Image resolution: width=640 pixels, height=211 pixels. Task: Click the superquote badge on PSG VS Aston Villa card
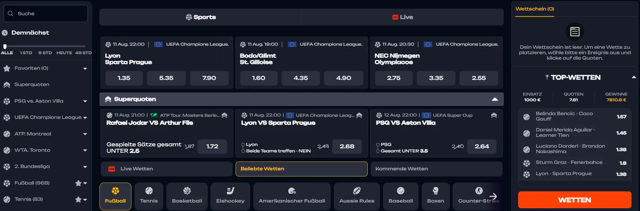click(494, 115)
